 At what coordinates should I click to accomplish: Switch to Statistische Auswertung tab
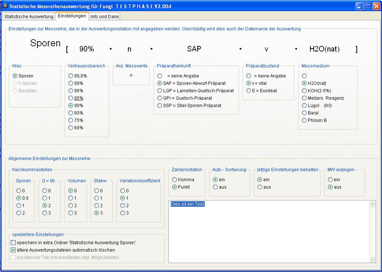[x=29, y=17]
